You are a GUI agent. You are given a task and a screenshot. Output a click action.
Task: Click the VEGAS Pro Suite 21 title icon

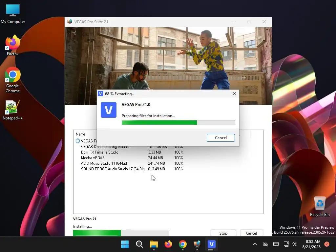pyautogui.click(x=70, y=22)
